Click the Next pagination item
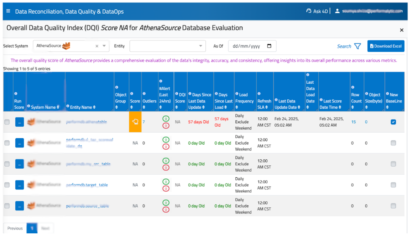The height and width of the screenshot is (241, 410). pyautogui.click(x=45, y=228)
